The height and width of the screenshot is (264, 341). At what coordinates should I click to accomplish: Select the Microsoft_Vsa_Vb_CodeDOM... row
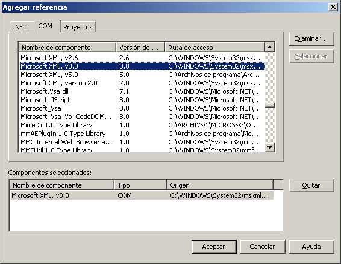click(x=142, y=117)
